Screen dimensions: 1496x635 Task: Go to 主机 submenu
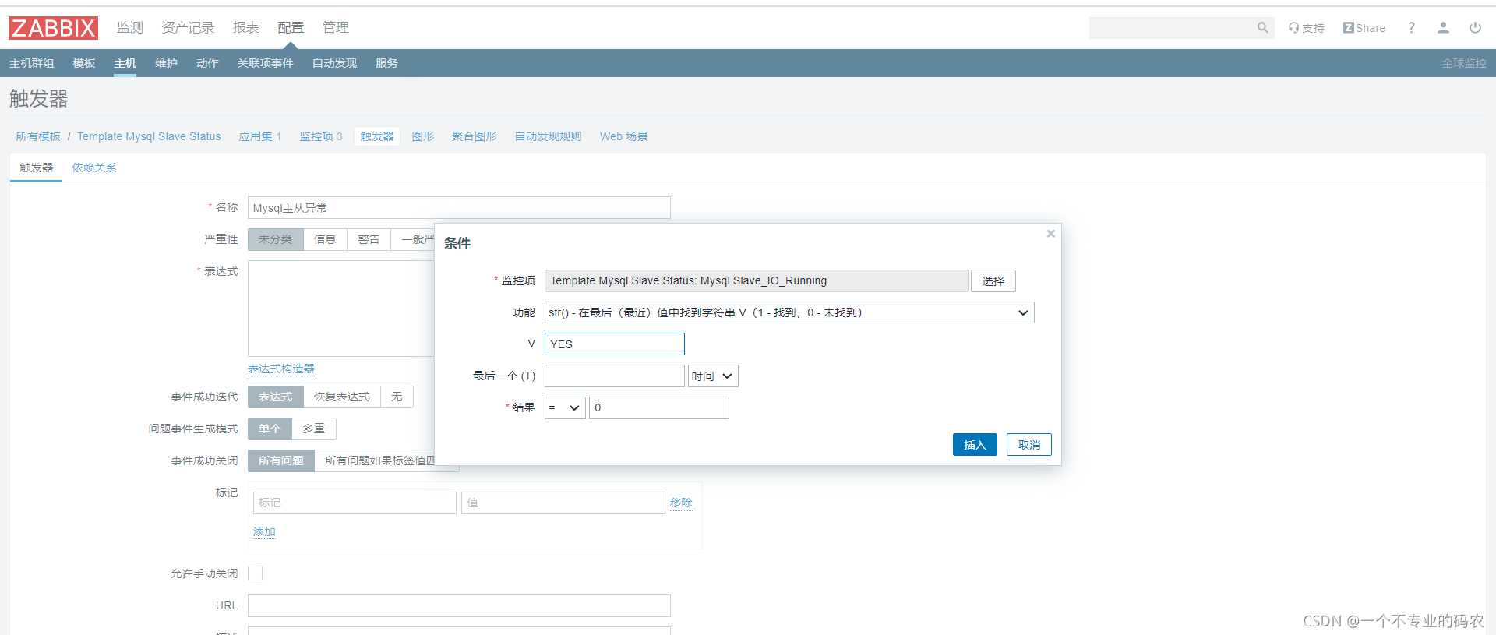click(125, 63)
